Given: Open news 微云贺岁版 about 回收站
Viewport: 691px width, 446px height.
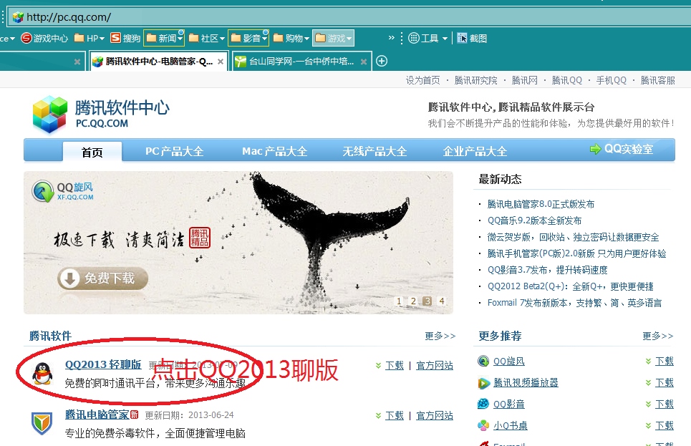Looking at the screenshot, I should click(573, 237).
